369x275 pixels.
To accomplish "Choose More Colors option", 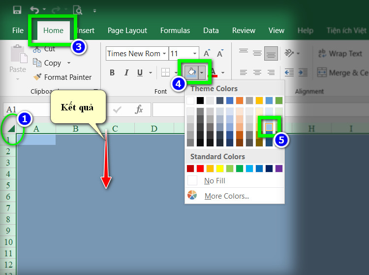I will [227, 196].
